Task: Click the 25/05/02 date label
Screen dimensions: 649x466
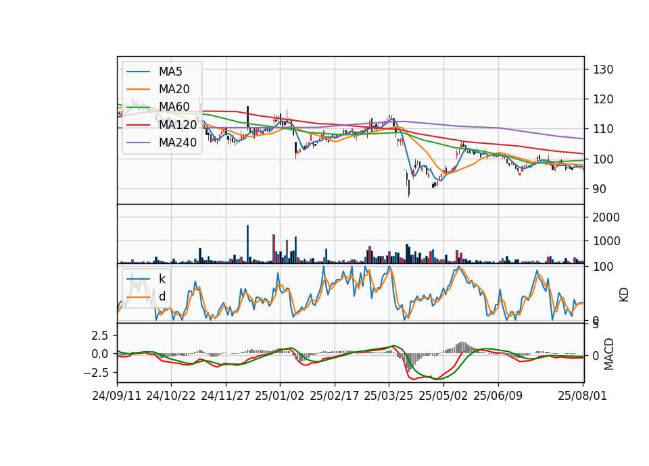Action: (x=443, y=396)
